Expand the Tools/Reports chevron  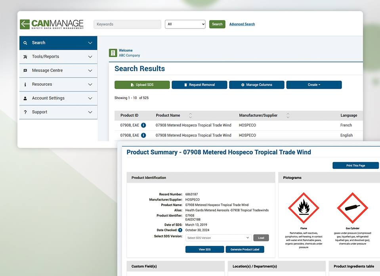coord(90,57)
